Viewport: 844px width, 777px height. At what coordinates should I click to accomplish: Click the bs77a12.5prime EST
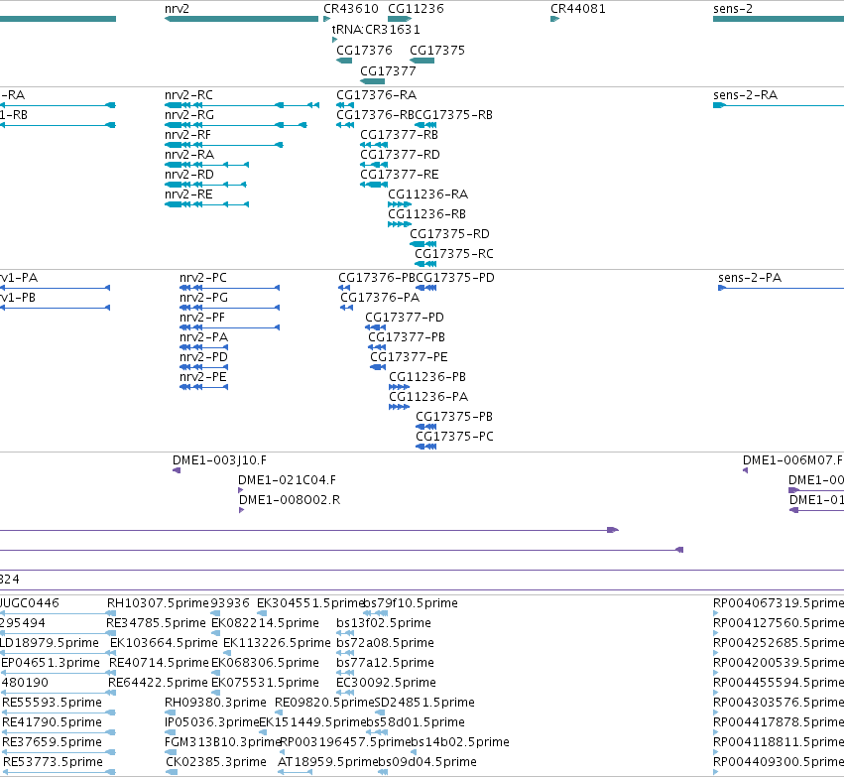tap(386, 664)
